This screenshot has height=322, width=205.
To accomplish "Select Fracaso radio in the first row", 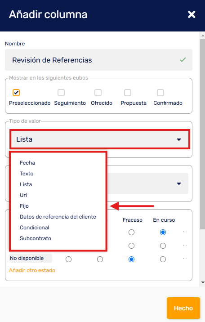I will [131, 232].
